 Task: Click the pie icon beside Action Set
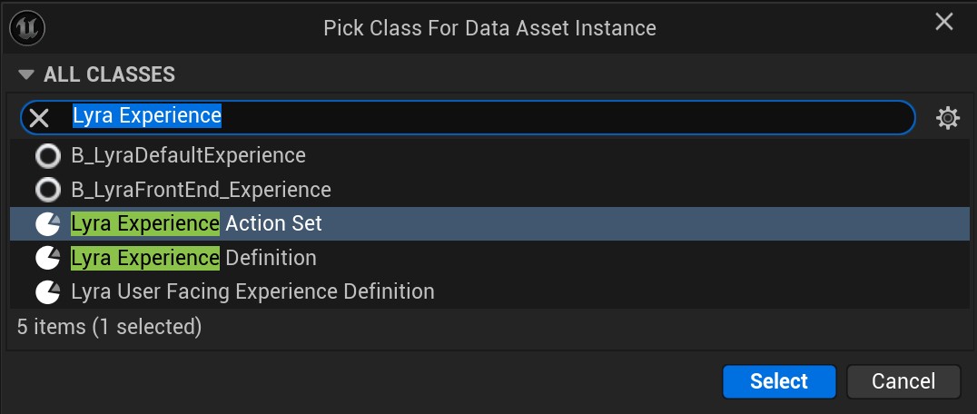(46, 224)
